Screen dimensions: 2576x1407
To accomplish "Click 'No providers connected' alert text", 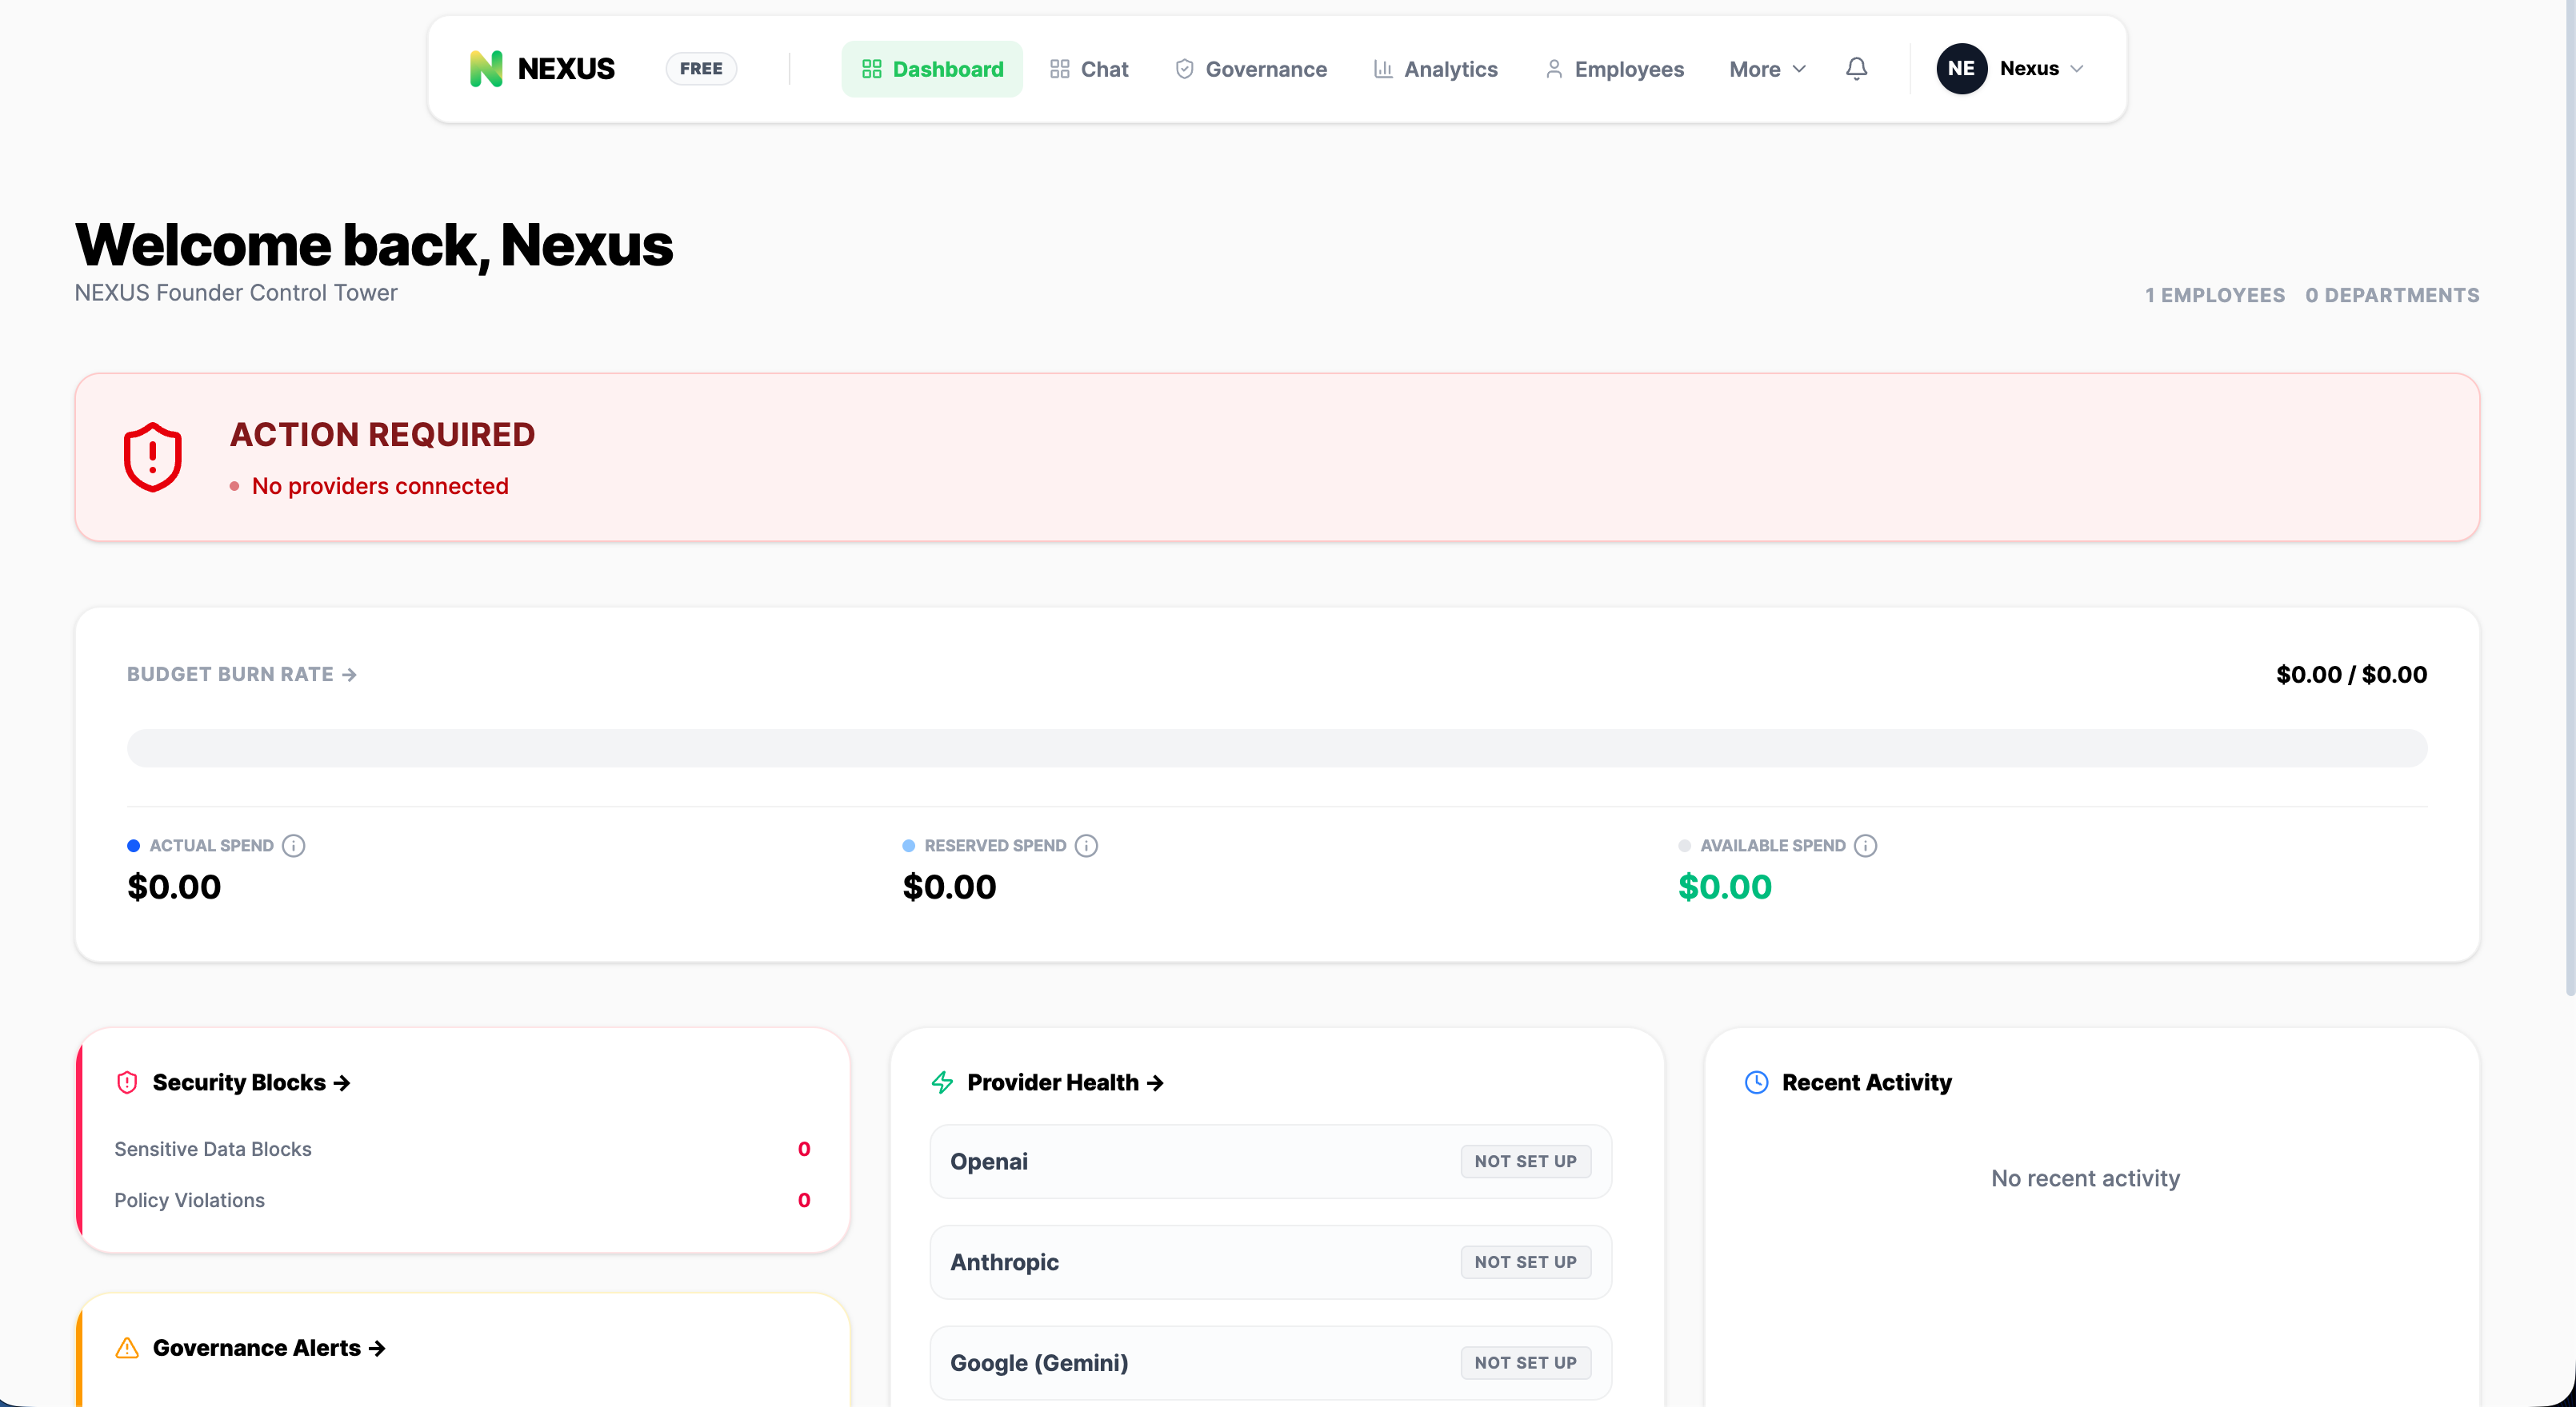I will [380, 487].
